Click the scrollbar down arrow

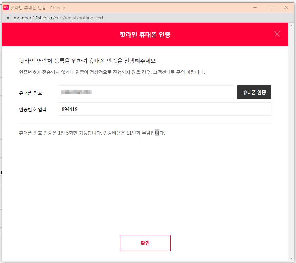pyautogui.click(x=291, y=258)
